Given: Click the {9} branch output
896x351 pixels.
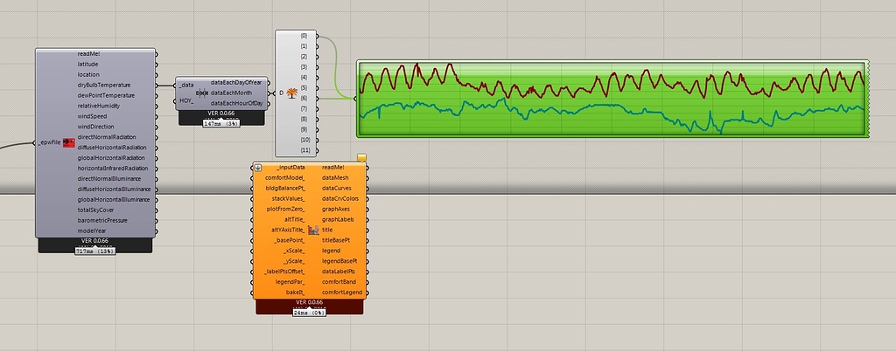Looking at the screenshot, I should [304, 129].
